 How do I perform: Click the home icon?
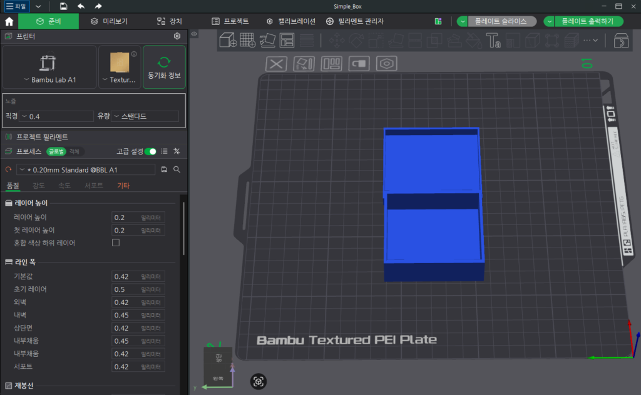[9, 21]
